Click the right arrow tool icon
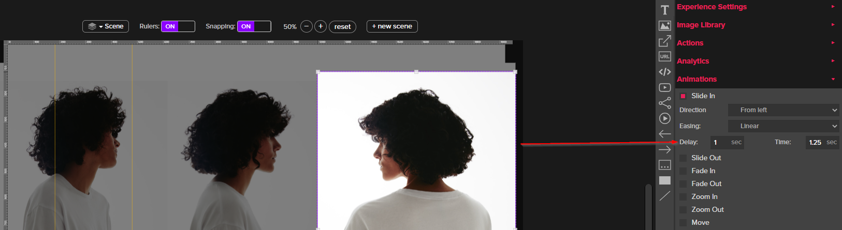842x230 pixels. 665,149
